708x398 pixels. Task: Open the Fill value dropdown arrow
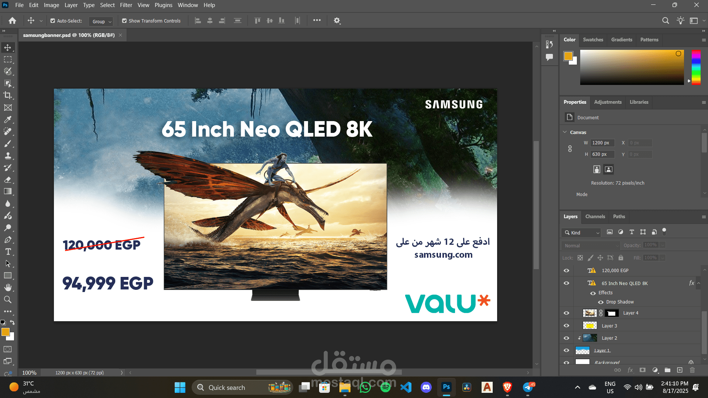[x=663, y=258]
